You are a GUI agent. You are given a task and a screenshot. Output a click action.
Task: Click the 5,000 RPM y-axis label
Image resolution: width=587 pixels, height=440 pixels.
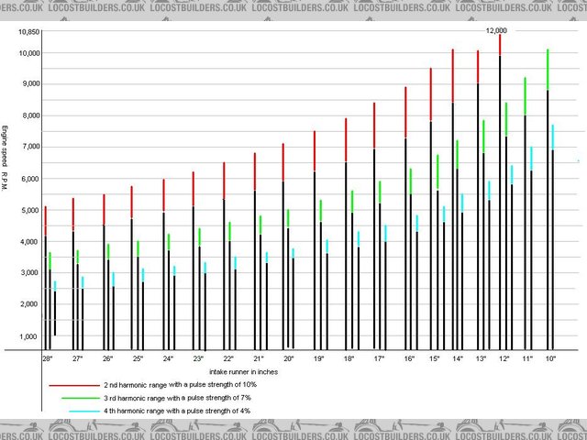pyautogui.click(x=29, y=210)
